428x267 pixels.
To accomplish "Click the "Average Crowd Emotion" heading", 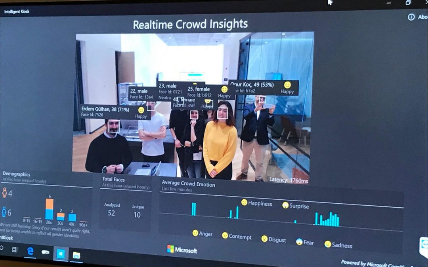I will tap(188, 184).
